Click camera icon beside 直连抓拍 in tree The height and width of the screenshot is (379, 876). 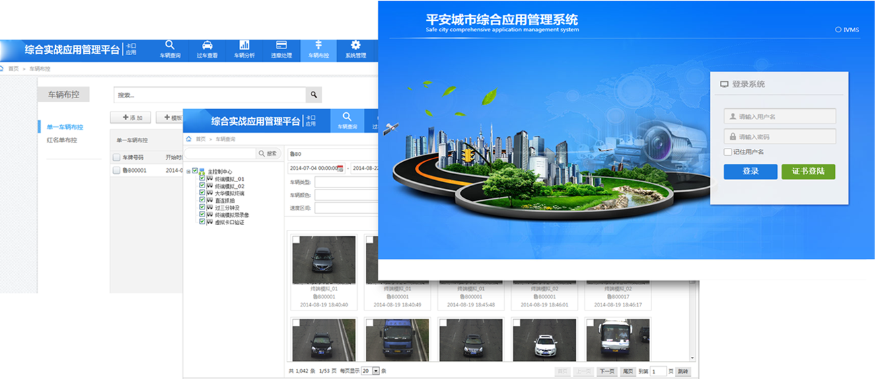[x=210, y=200]
